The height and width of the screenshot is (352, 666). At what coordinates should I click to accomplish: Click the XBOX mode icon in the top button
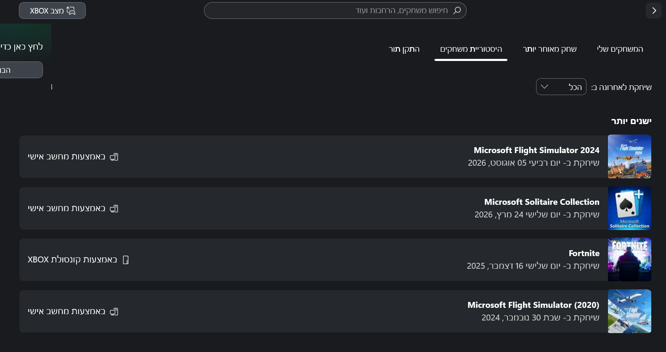(x=71, y=11)
